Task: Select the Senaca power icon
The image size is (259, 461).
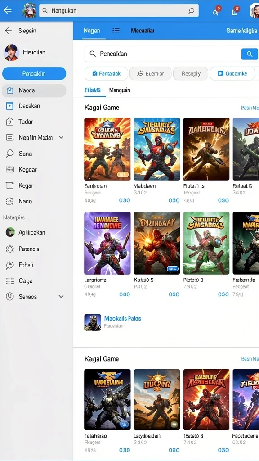Action: coord(10,297)
